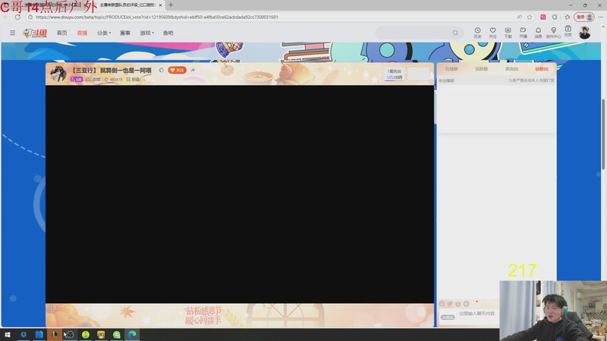Click the 1星挑战 progress box

click(x=395, y=74)
